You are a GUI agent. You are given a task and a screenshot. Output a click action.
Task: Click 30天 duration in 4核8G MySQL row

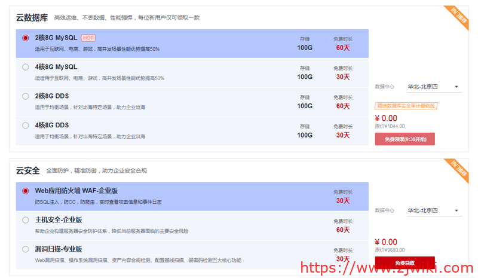pos(343,77)
